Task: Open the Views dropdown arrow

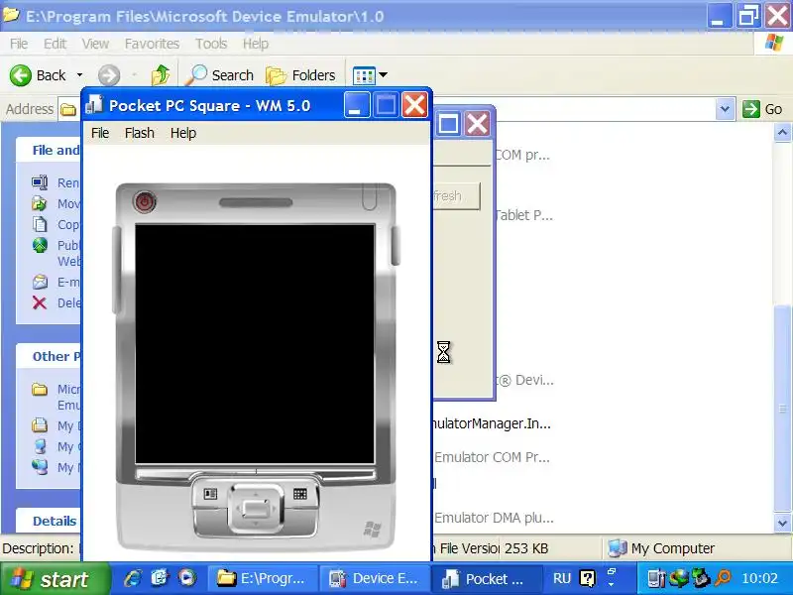Action: [384, 75]
